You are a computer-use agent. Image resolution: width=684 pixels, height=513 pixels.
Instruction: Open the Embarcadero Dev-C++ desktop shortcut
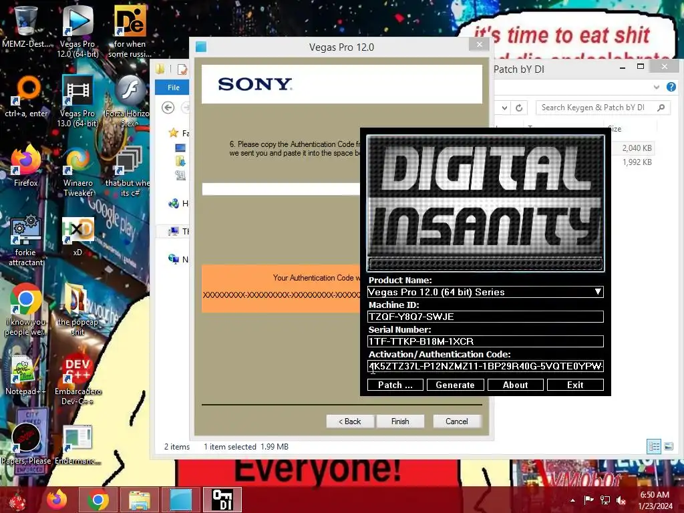[77, 379]
